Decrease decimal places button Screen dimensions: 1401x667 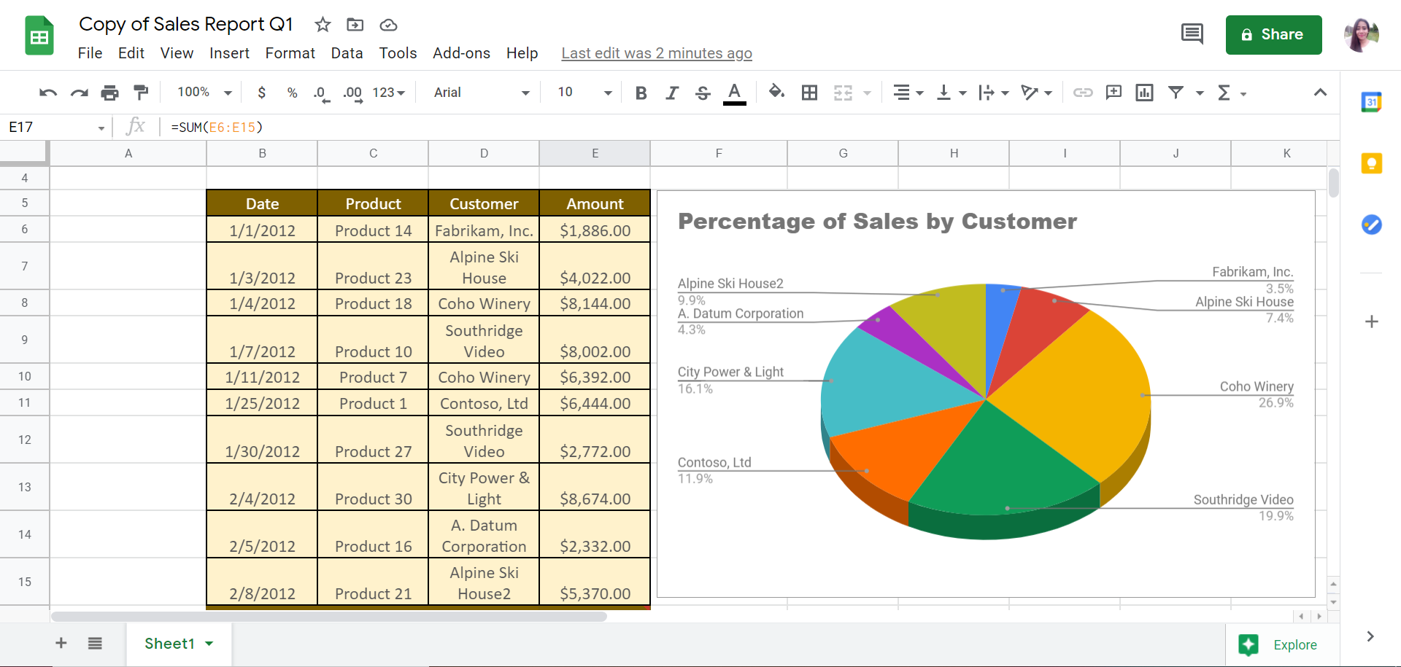point(321,93)
